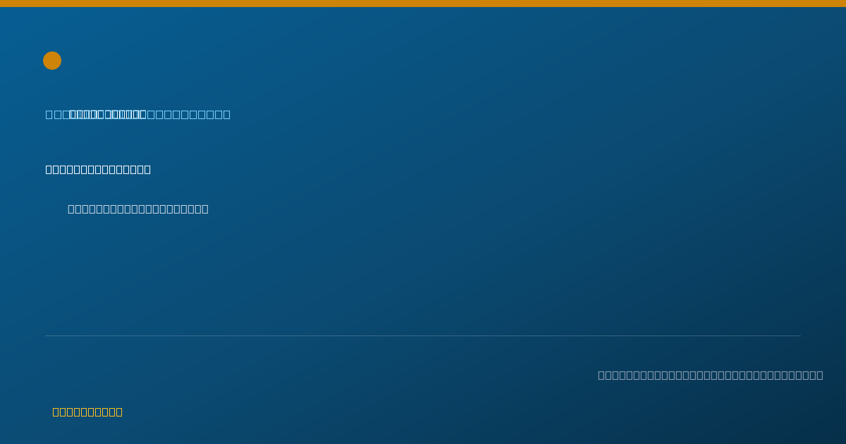Click the orange bar along the top
This screenshot has height=444, width=846.
[x=423, y=4]
